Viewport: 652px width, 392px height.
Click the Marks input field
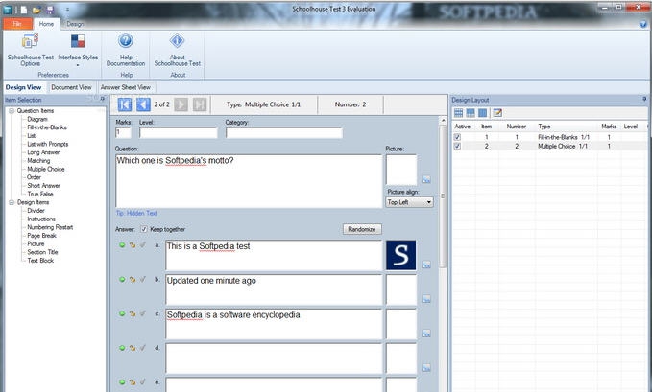tap(123, 133)
